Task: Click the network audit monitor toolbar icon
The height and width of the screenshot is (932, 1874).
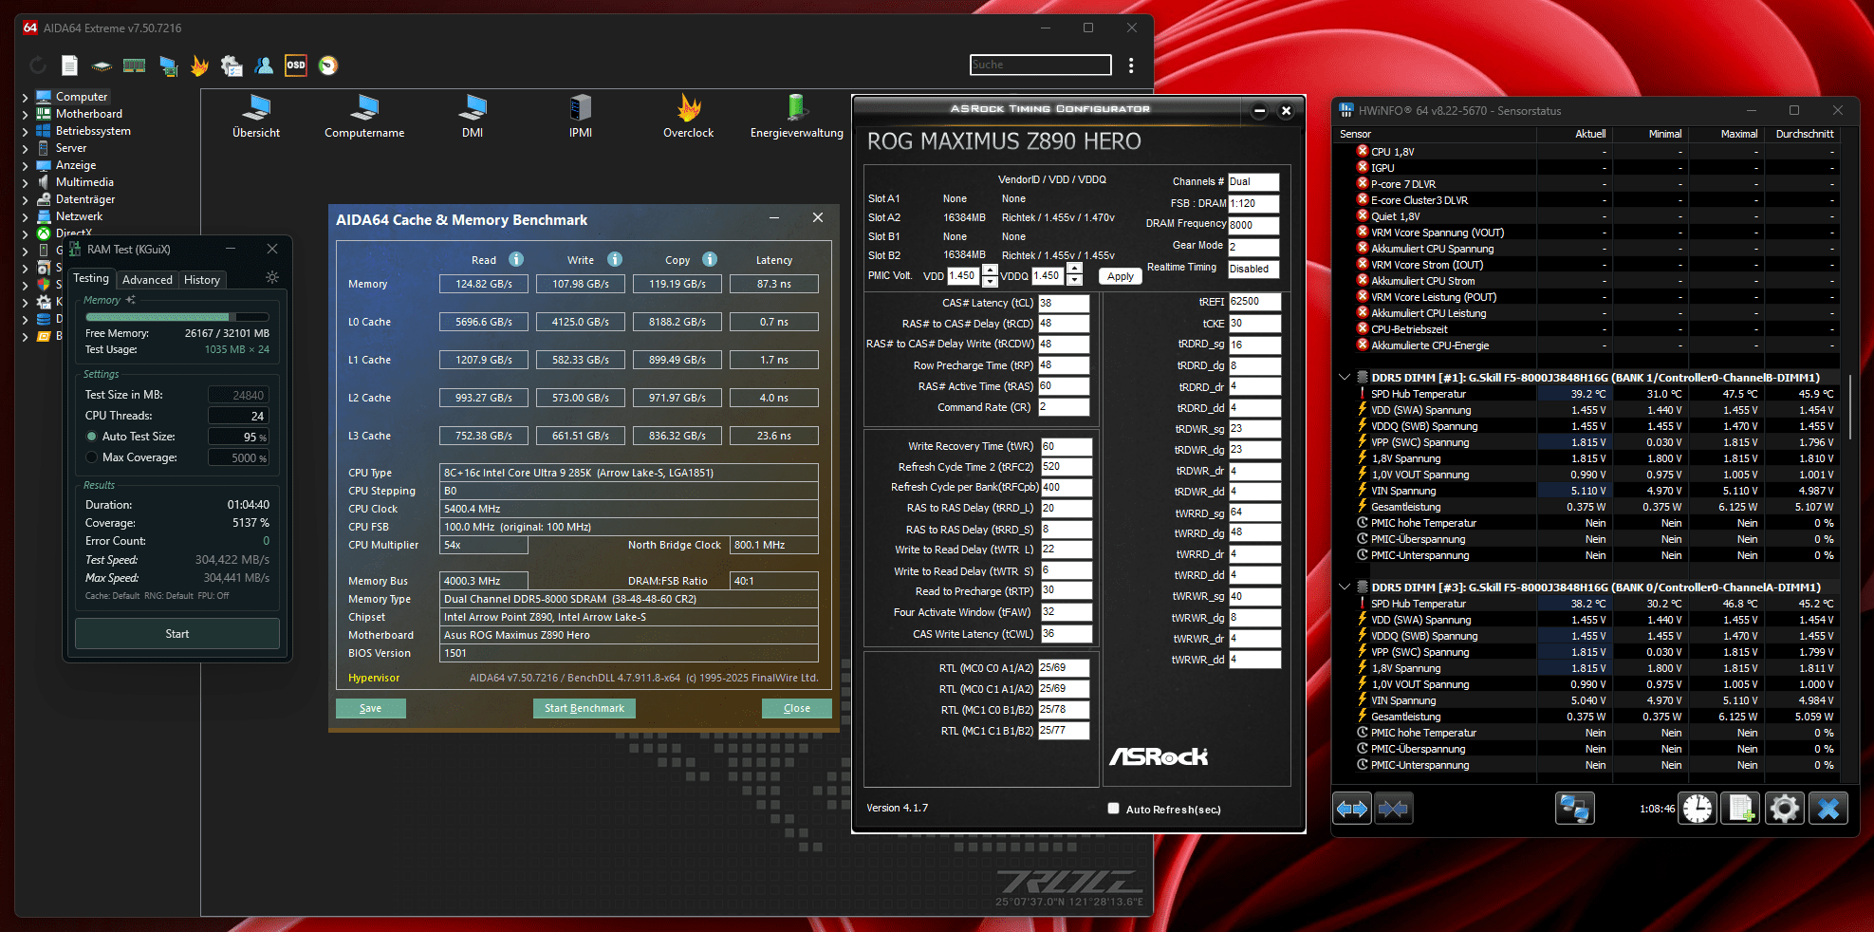Action: click(168, 65)
